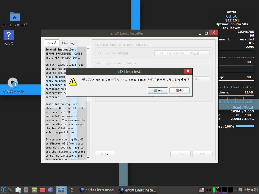Image resolution: width=259 pixels, height=194 pixels.
Task: Click the Used / Total conky label
Action: tap(243, 107)
